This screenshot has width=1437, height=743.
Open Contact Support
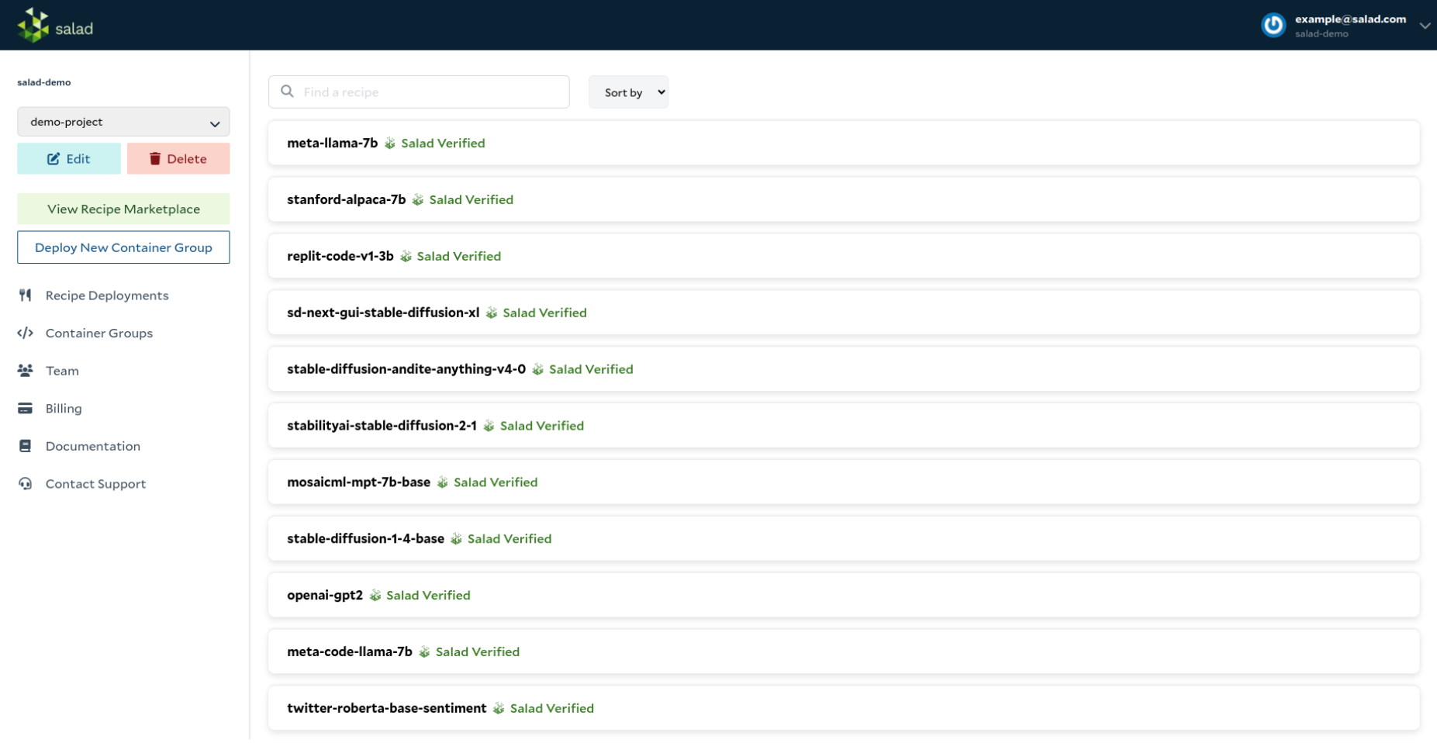pyautogui.click(x=95, y=484)
